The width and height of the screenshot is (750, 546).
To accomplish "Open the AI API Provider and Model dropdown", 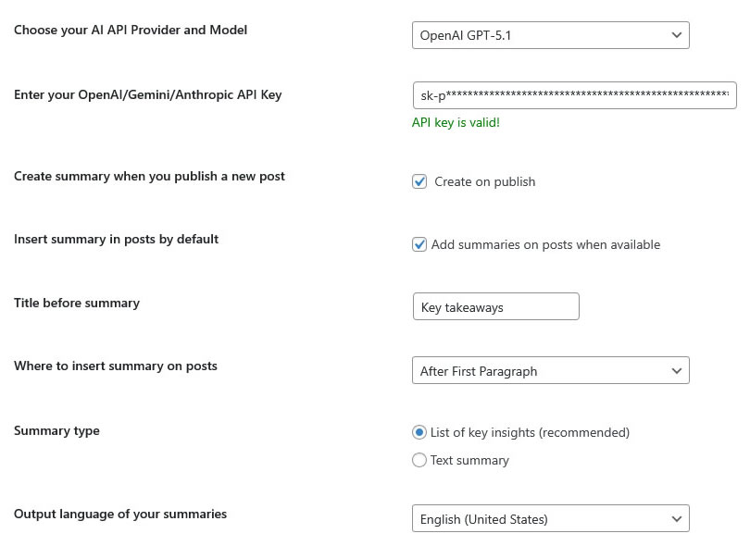I will pos(551,35).
